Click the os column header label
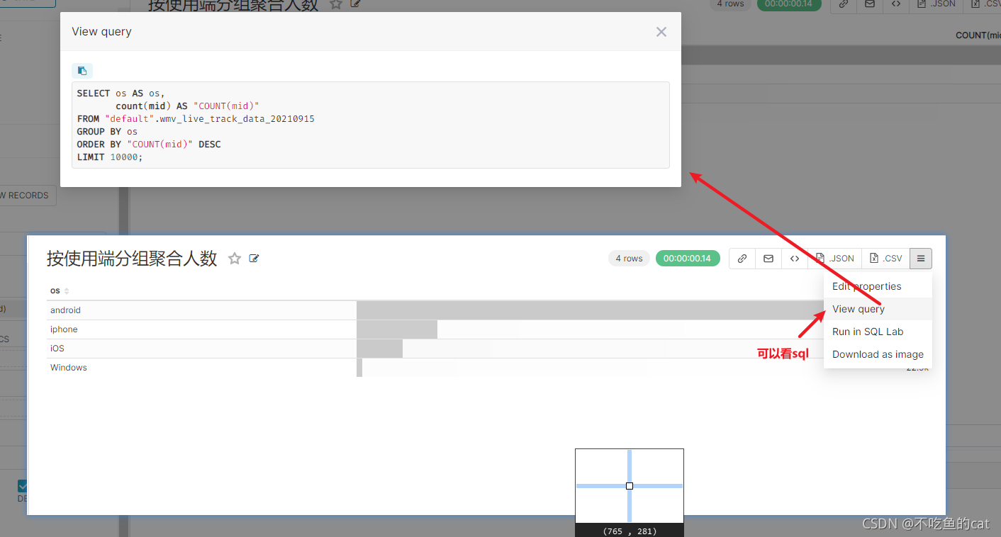 (55, 291)
